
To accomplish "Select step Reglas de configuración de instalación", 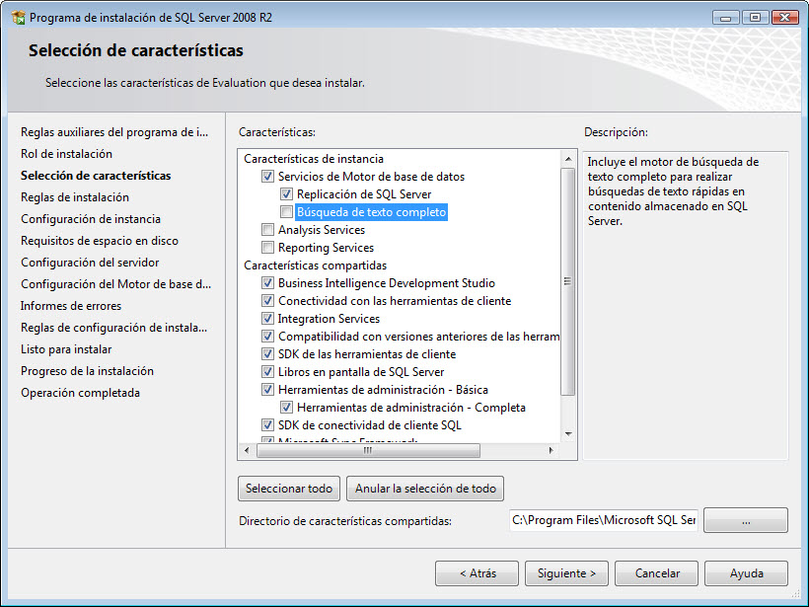I will pos(114,328).
